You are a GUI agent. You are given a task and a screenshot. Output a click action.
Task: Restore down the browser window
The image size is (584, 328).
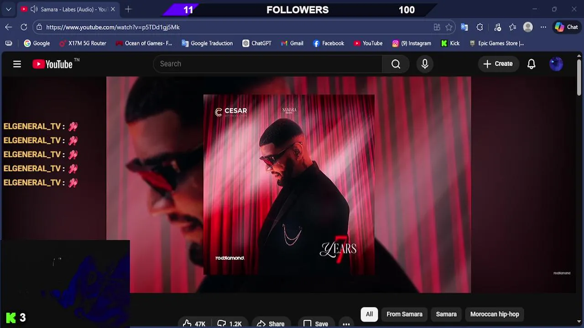554,9
